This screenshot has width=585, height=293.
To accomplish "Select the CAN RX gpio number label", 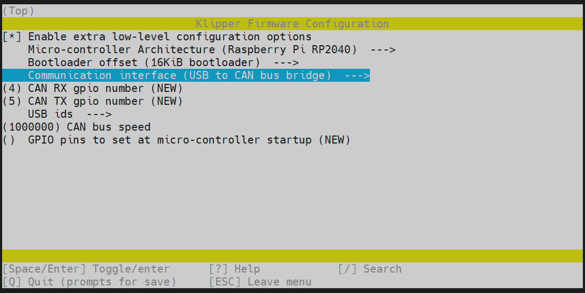I will pyautogui.click(x=105, y=88).
